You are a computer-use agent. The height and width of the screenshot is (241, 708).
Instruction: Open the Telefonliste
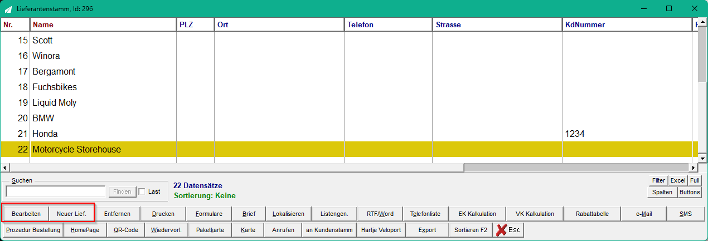[x=425, y=214]
